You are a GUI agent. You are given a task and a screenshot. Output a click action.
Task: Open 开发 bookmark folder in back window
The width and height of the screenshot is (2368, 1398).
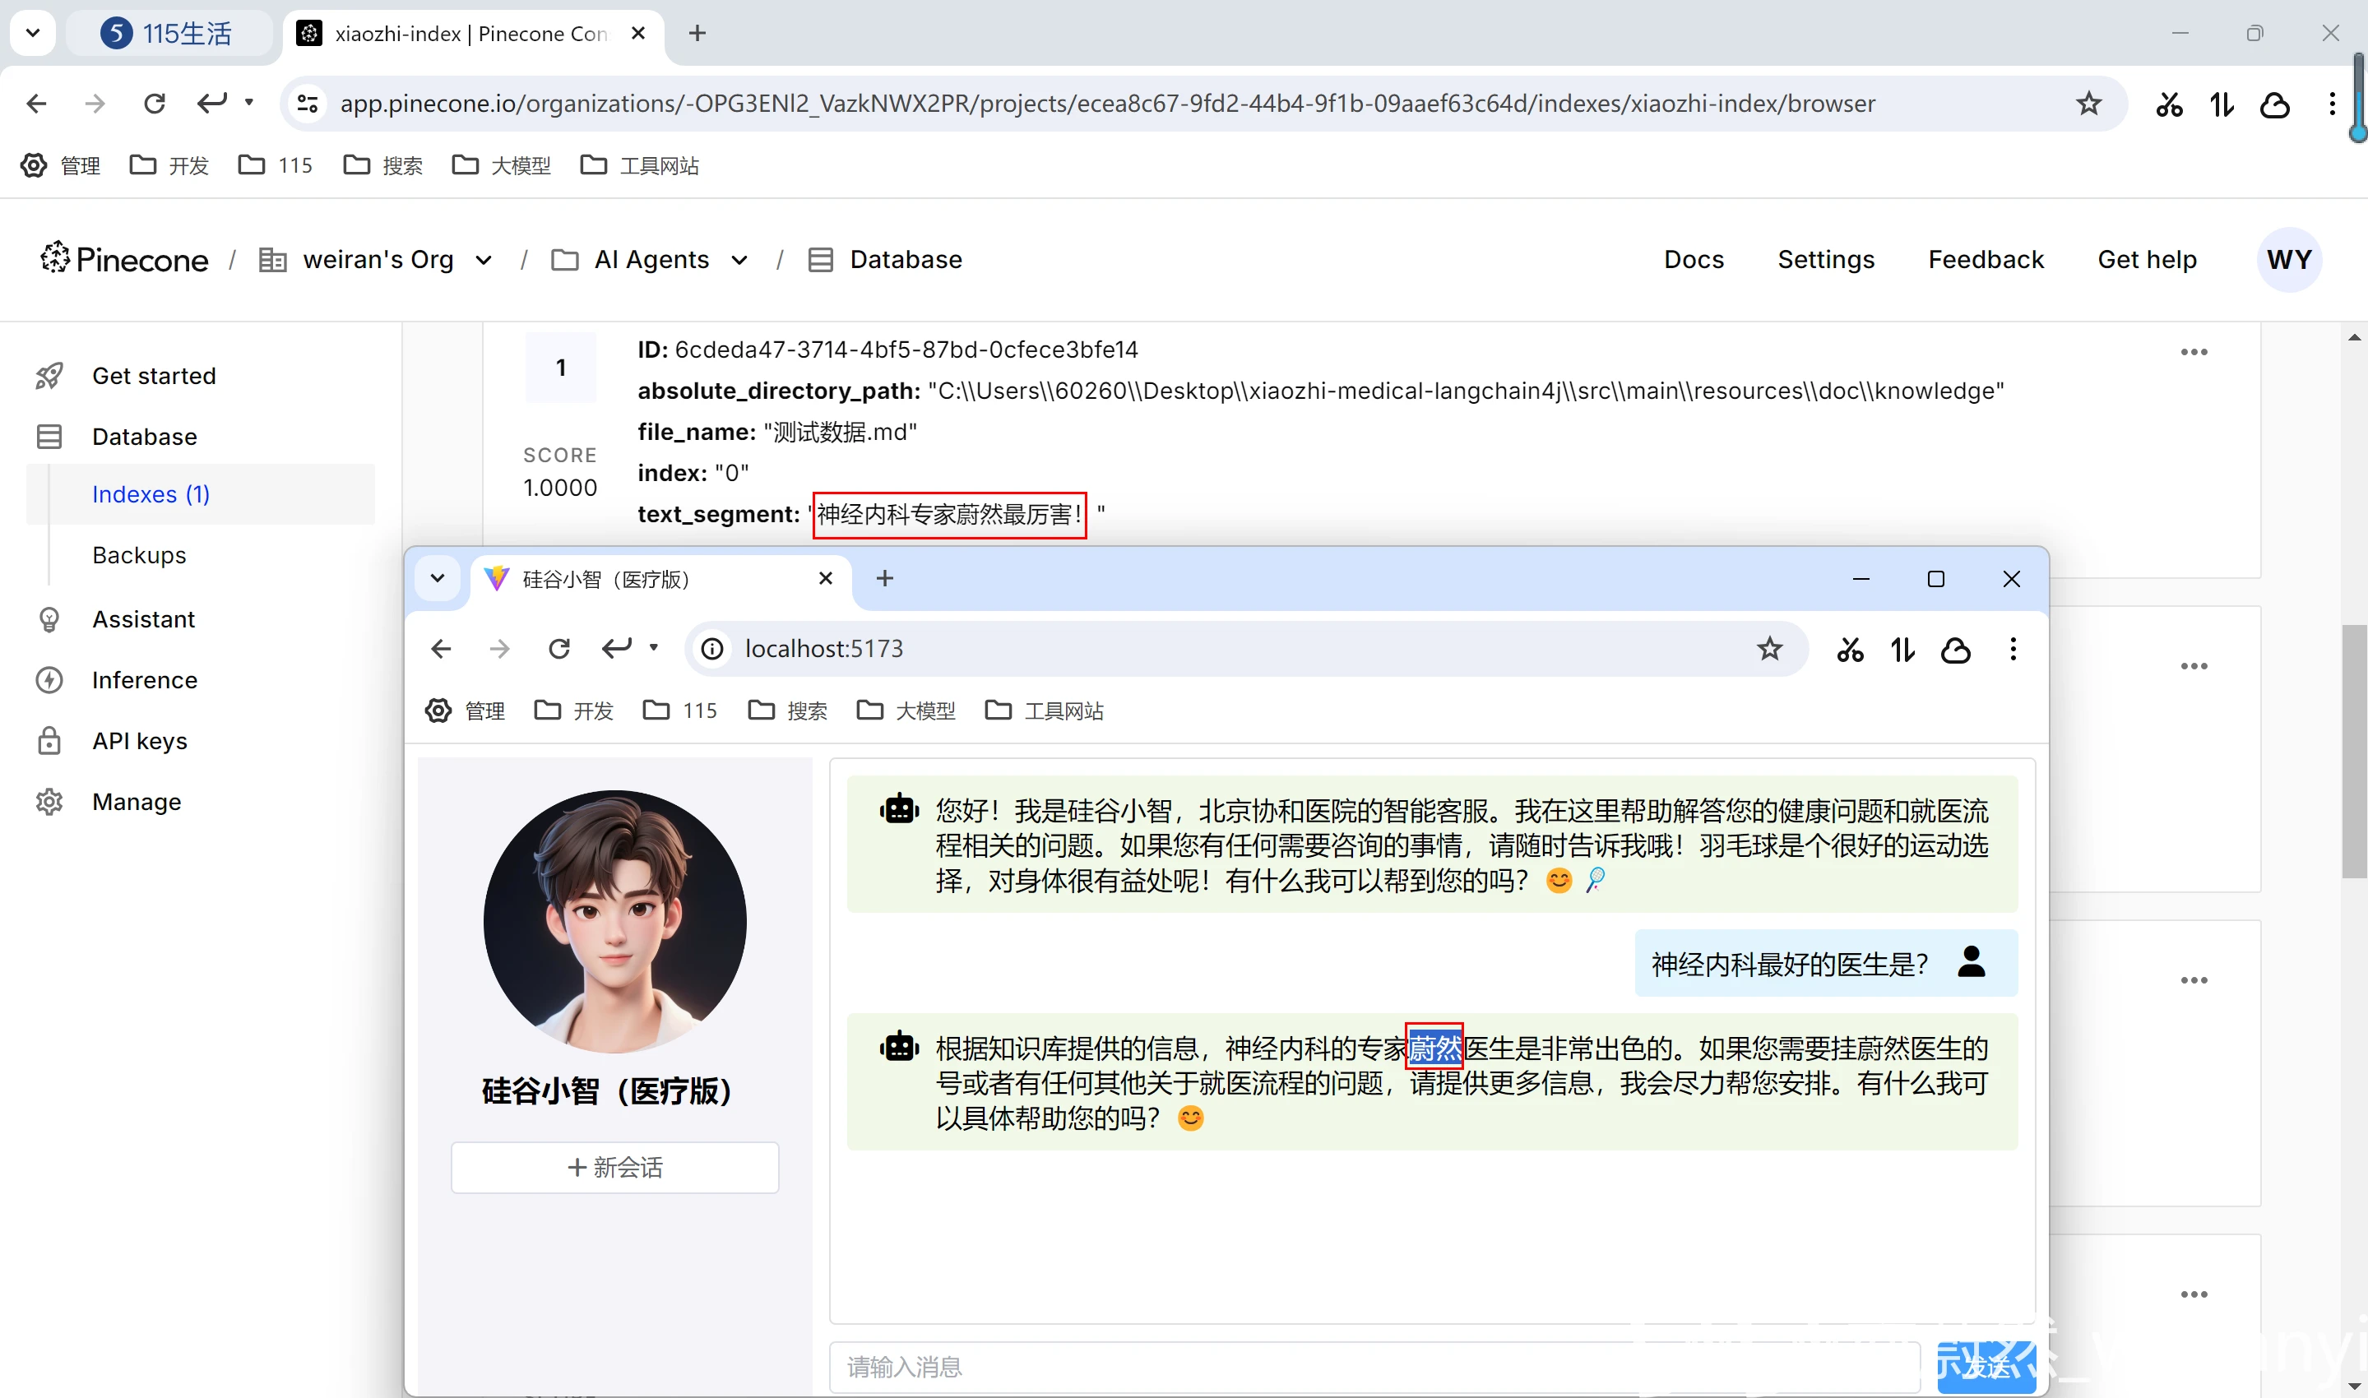pyautogui.click(x=169, y=166)
